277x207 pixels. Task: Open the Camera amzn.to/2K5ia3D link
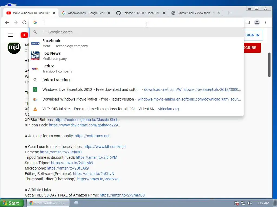pos(61,152)
